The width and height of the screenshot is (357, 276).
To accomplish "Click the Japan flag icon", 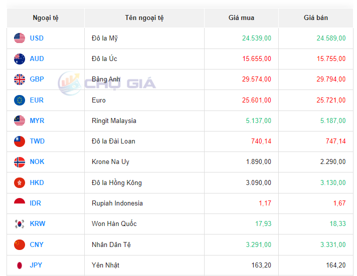I will pos(20,265).
